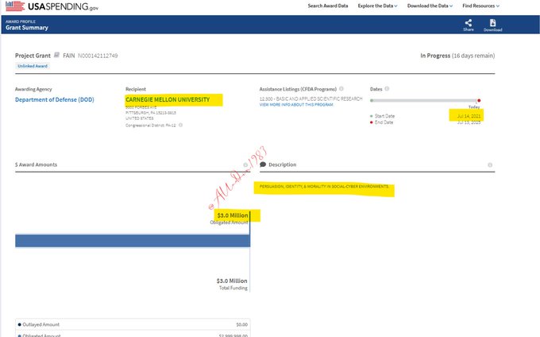Open the Download the Data dropdown

[430, 6]
